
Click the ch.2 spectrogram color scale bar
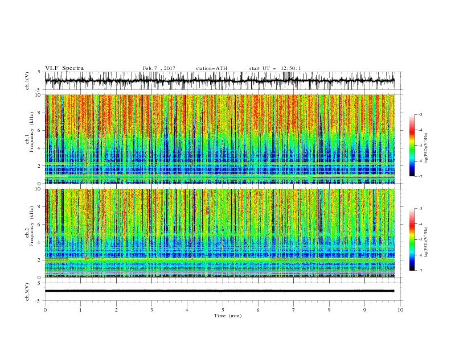[x=412, y=239]
